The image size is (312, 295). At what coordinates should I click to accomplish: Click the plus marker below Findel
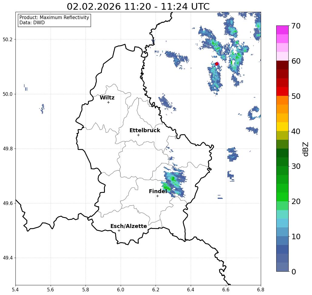(x=157, y=196)
